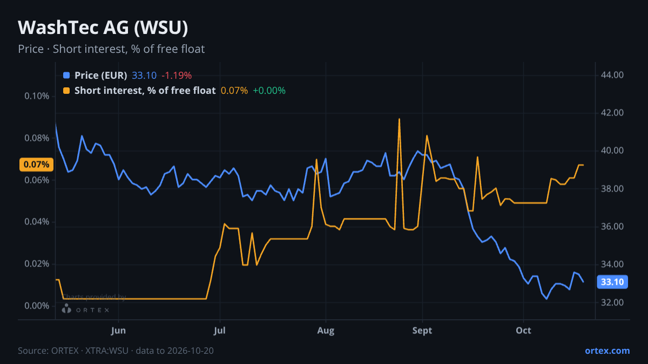
Task: Select the subtitle Price · Short interest text
Action: click(x=111, y=49)
